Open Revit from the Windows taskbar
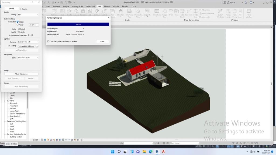 pos(157,152)
